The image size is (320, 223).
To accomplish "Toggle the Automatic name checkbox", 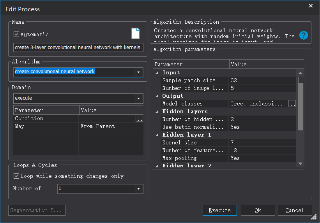I will 16,34.
